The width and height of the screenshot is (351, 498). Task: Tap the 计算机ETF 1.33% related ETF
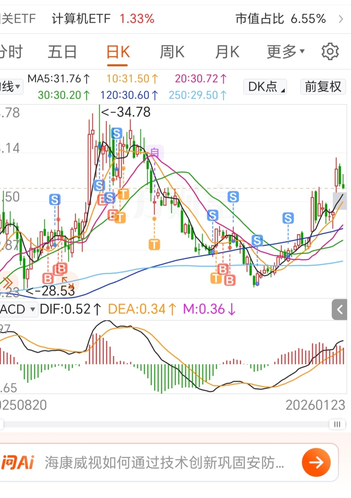[x=103, y=19]
